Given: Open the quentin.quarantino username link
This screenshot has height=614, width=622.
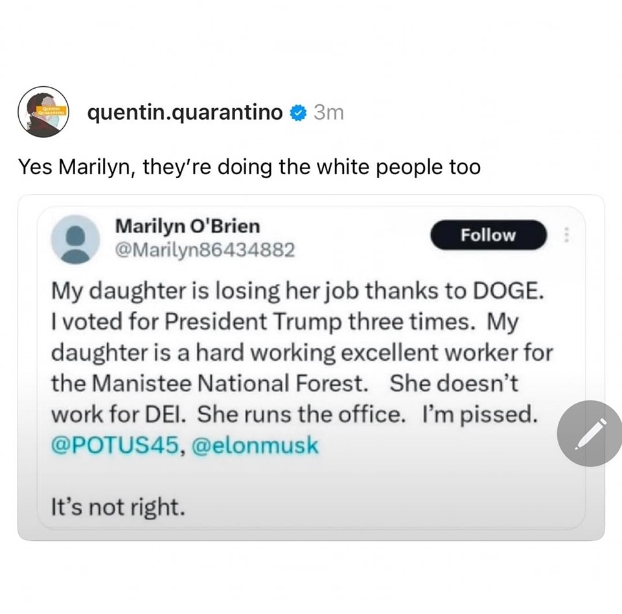Looking at the screenshot, I should pos(185,113).
